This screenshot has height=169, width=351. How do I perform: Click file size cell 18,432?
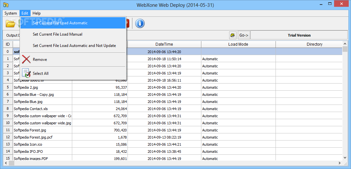point(100,152)
